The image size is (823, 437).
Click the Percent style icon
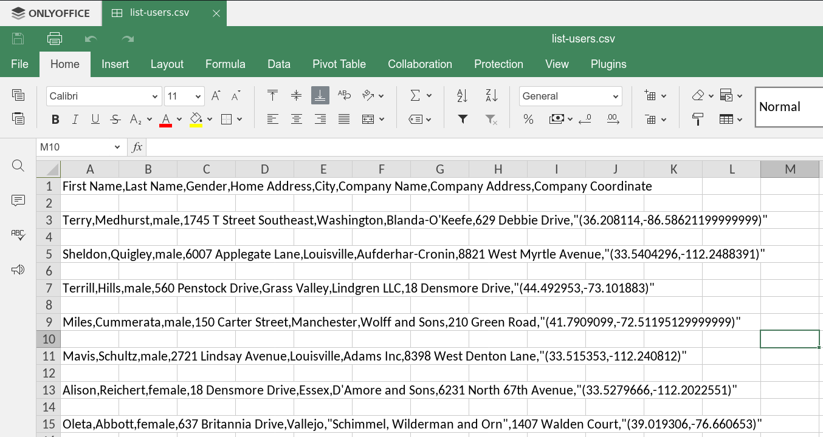point(528,120)
